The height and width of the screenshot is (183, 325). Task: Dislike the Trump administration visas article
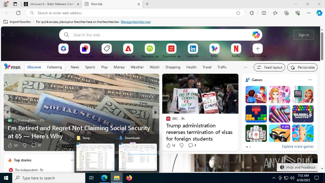182,145
